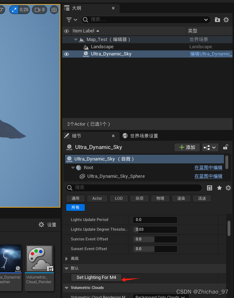This screenshot has height=298, width=234.
Task: Close the 细节 details tab
Action: (113, 136)
